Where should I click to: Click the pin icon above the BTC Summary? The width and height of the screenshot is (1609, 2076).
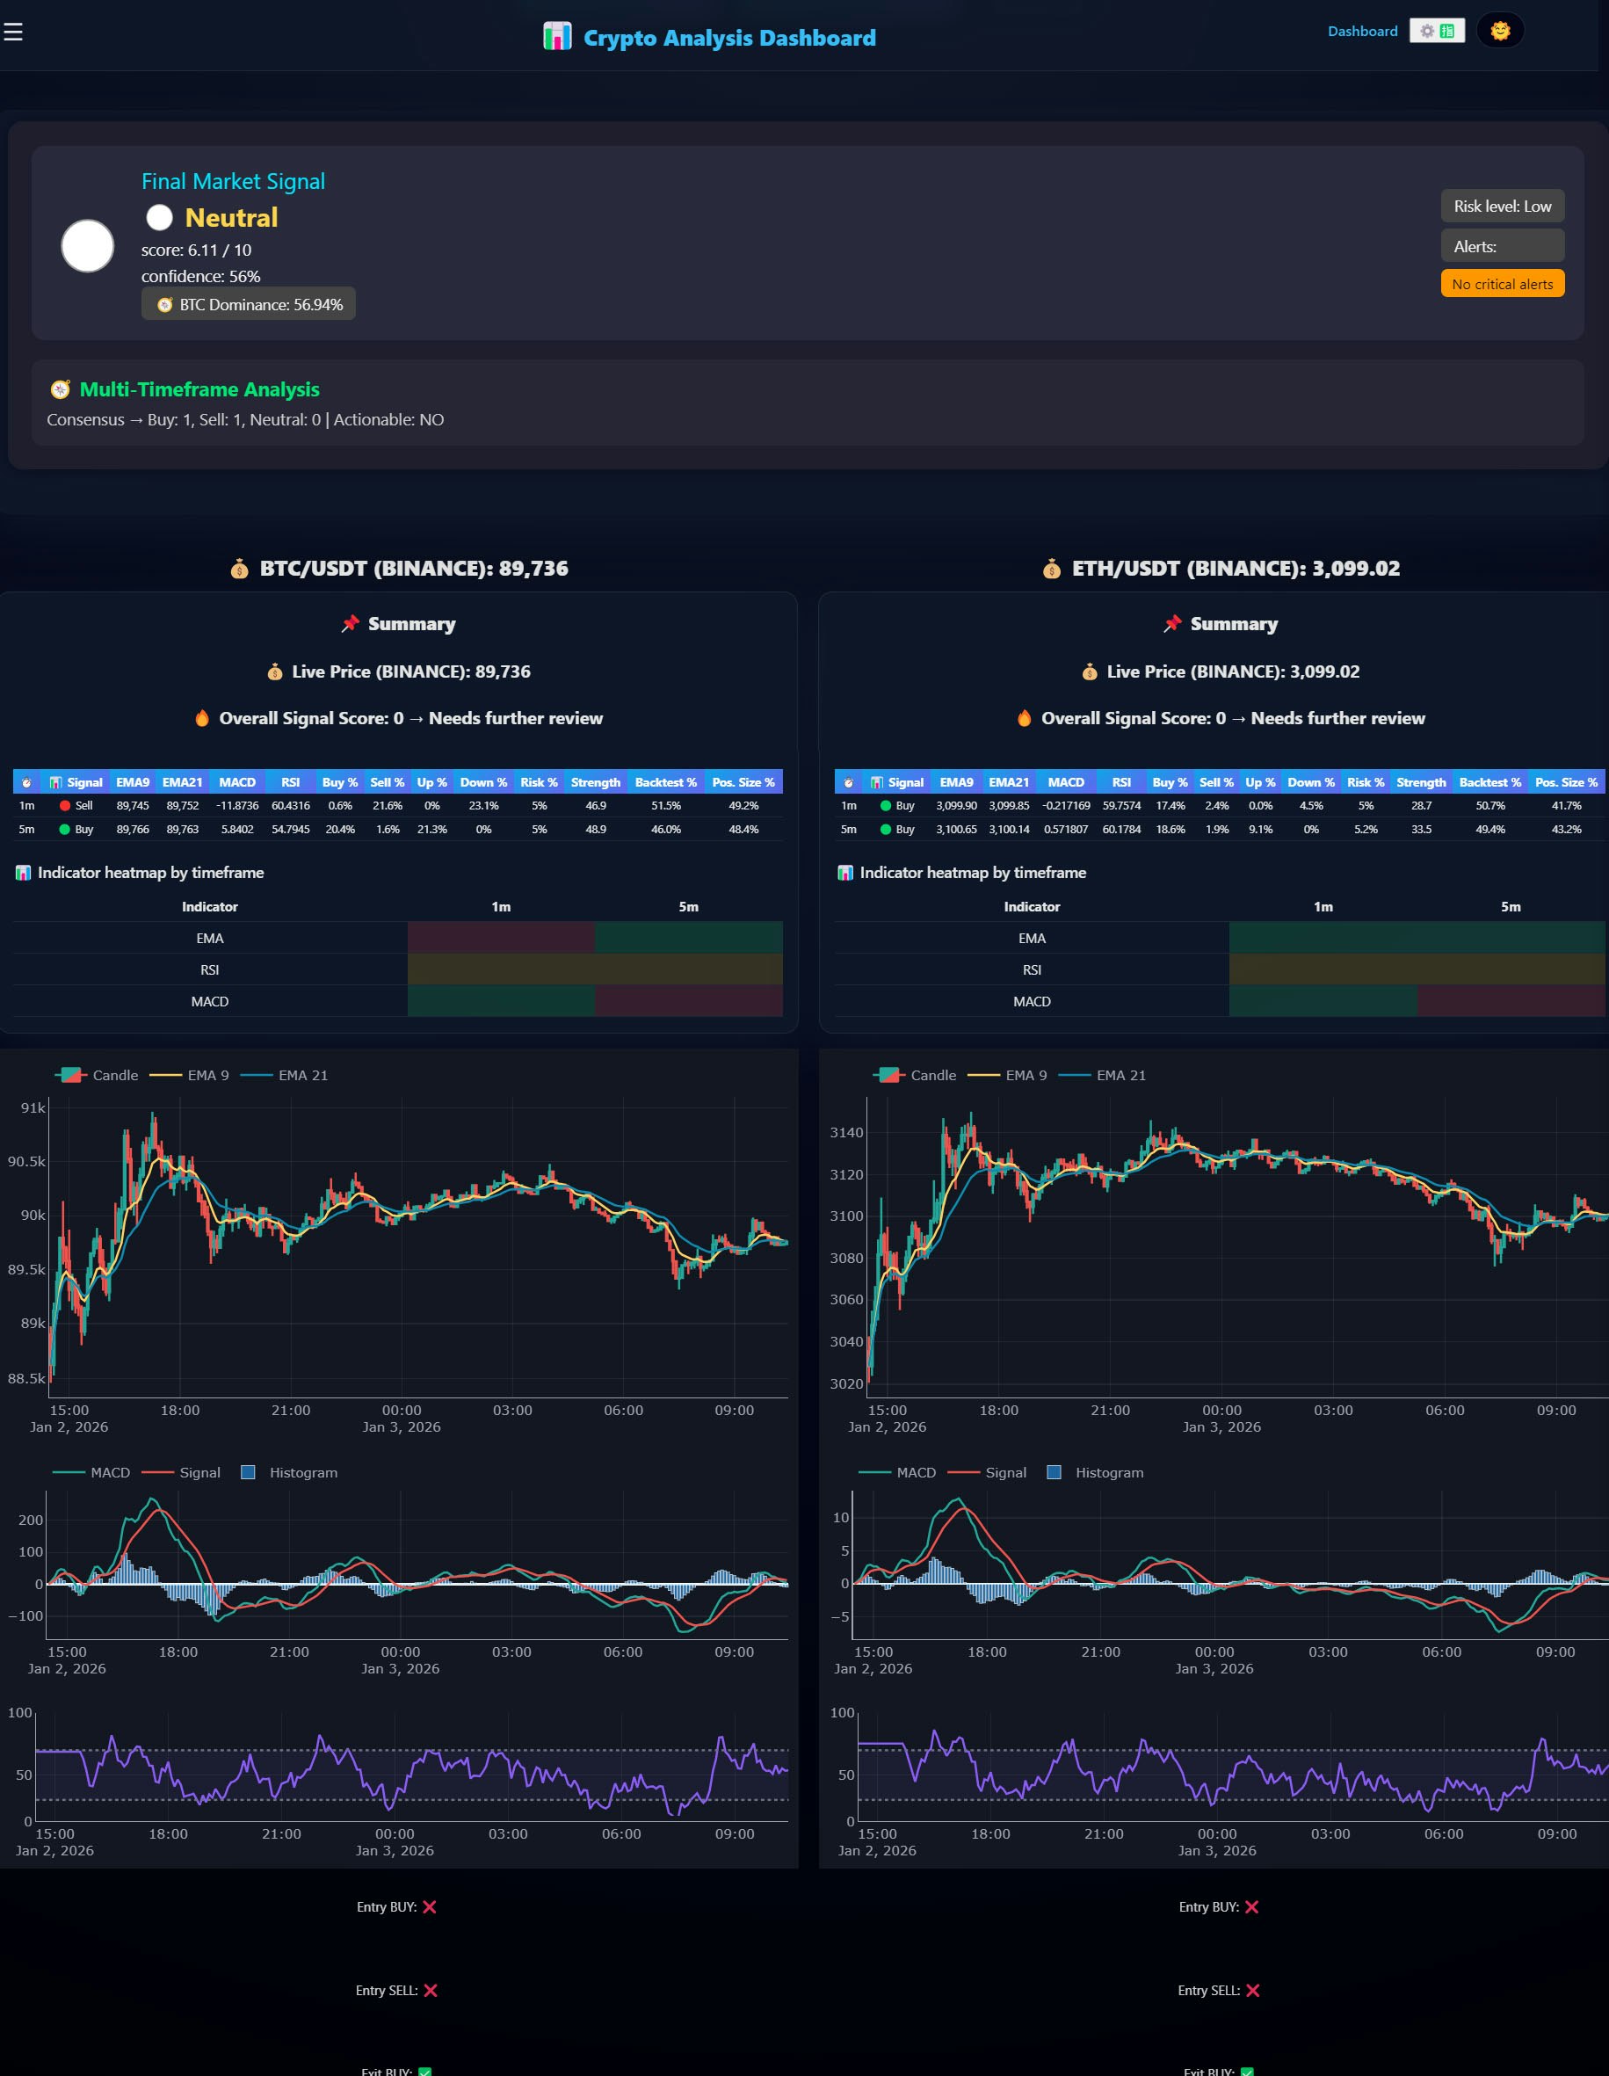[x=349, y=623]
